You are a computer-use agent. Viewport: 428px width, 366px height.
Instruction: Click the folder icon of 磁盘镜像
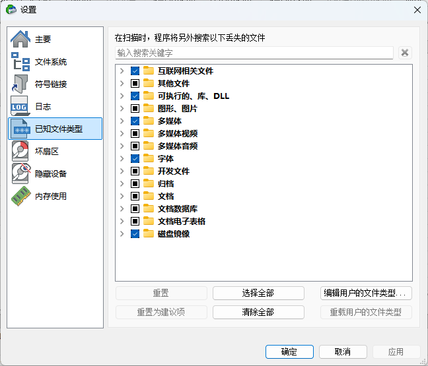click(x=149, y=233)
